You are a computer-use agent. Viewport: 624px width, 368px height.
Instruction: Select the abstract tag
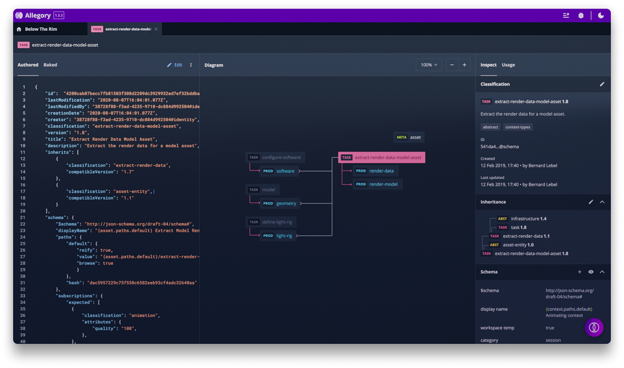click(x=490, y=127)
